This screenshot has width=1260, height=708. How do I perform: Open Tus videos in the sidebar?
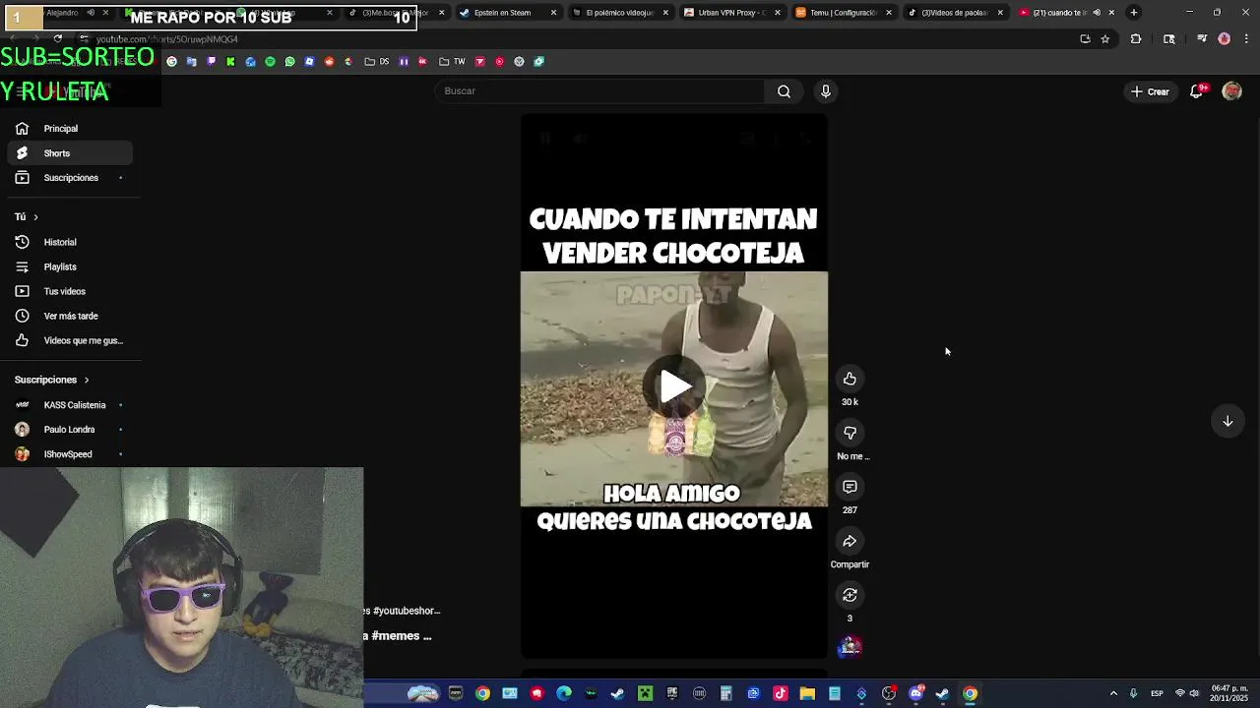69,291
